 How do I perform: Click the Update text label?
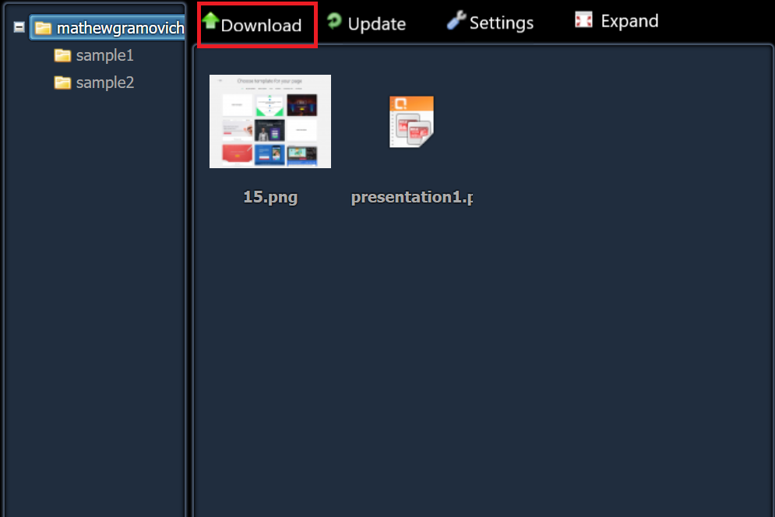377,23
